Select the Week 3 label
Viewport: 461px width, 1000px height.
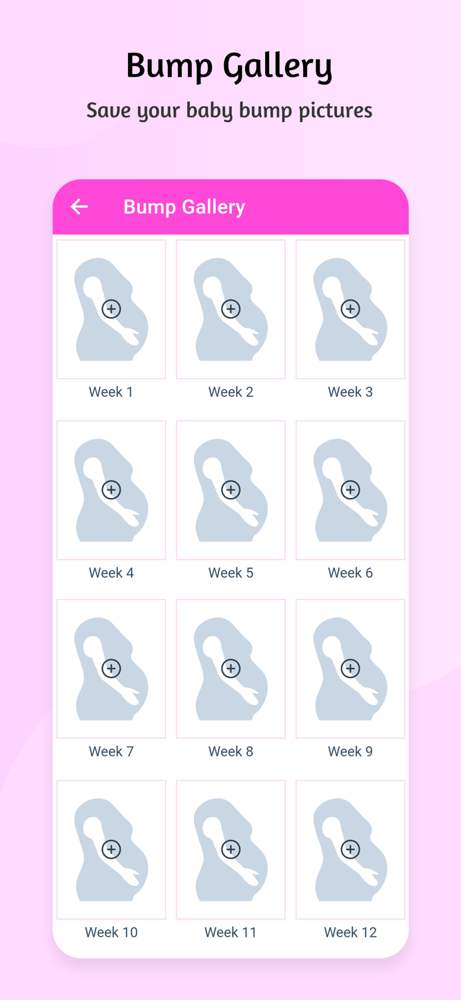pyautogui.click(x=350, y=391)
